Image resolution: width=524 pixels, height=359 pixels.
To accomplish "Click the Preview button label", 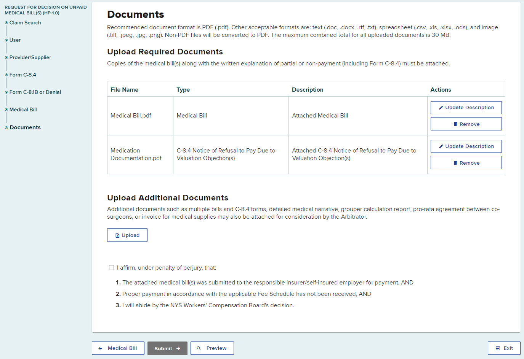I will click(x=216, y=348).
